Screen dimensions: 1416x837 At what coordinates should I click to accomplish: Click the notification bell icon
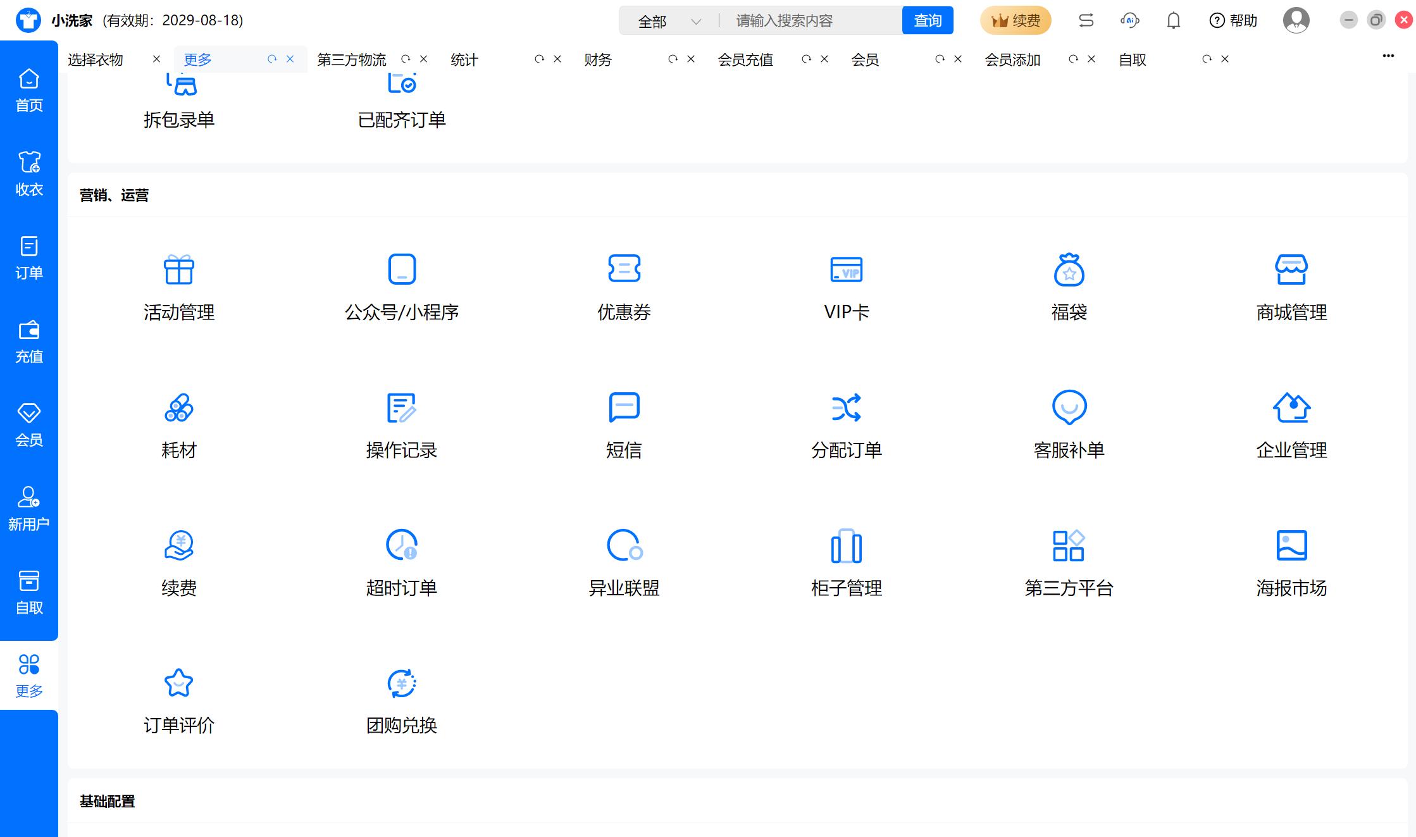[x=1173, y=21]
